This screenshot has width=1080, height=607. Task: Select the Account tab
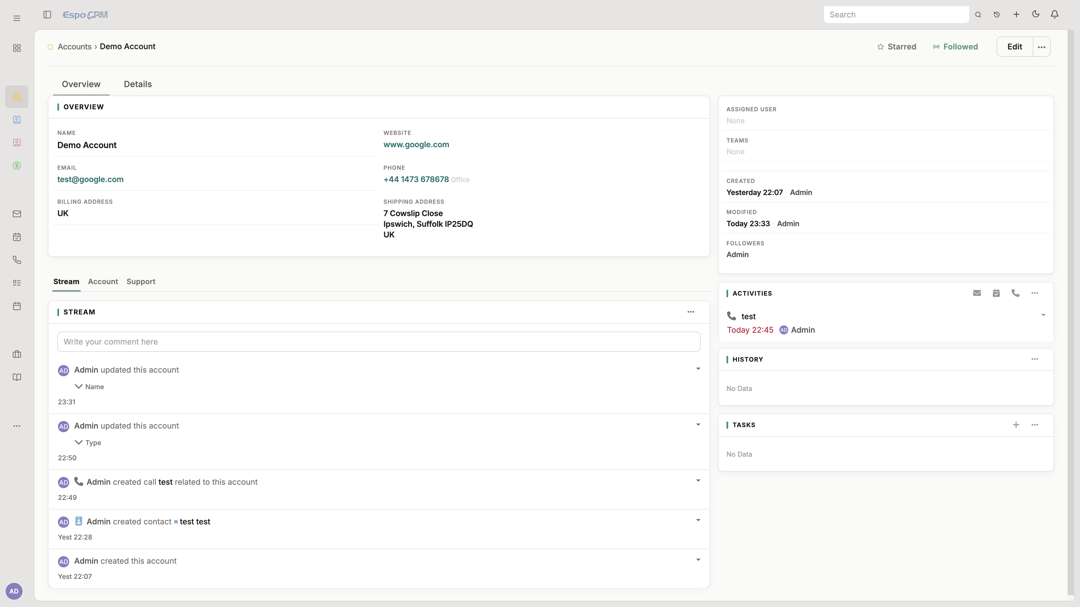pyautogui.click(x=103, y=282)
